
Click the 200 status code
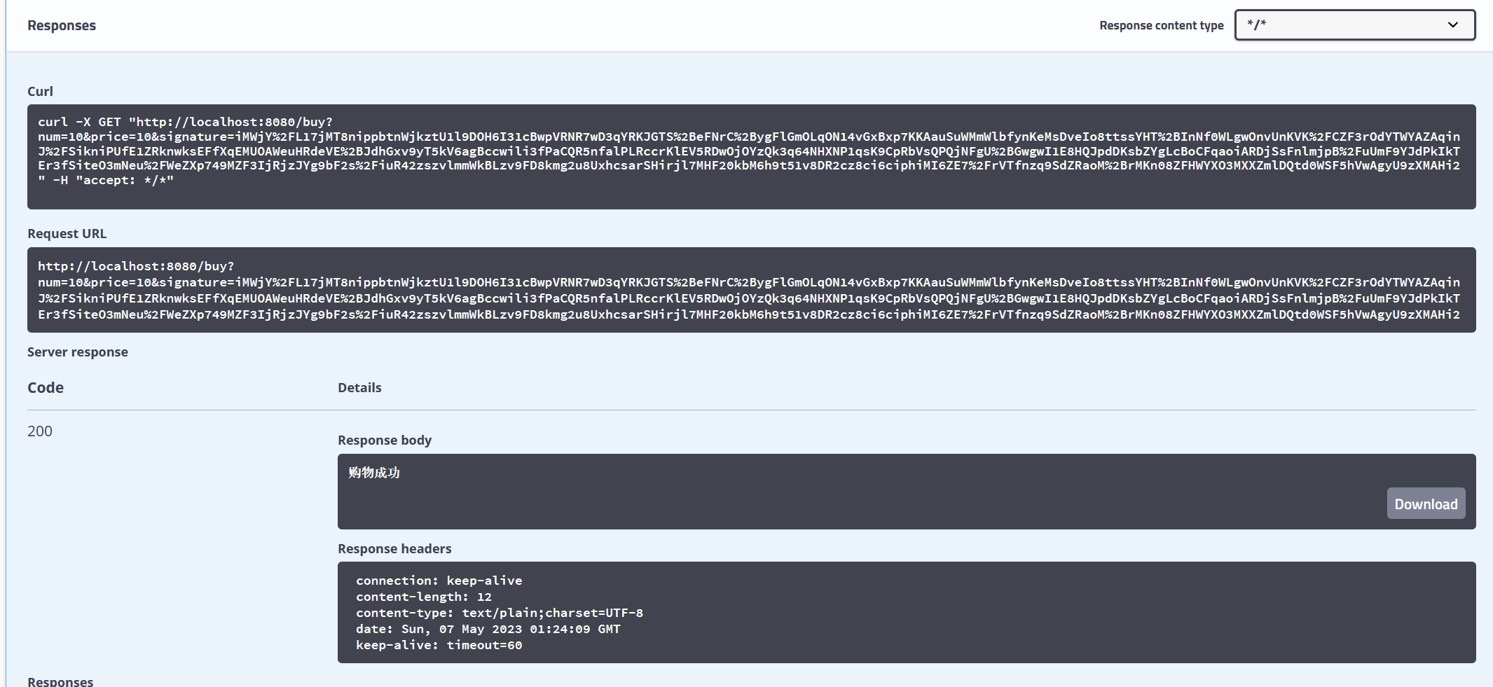coord(40,431)
